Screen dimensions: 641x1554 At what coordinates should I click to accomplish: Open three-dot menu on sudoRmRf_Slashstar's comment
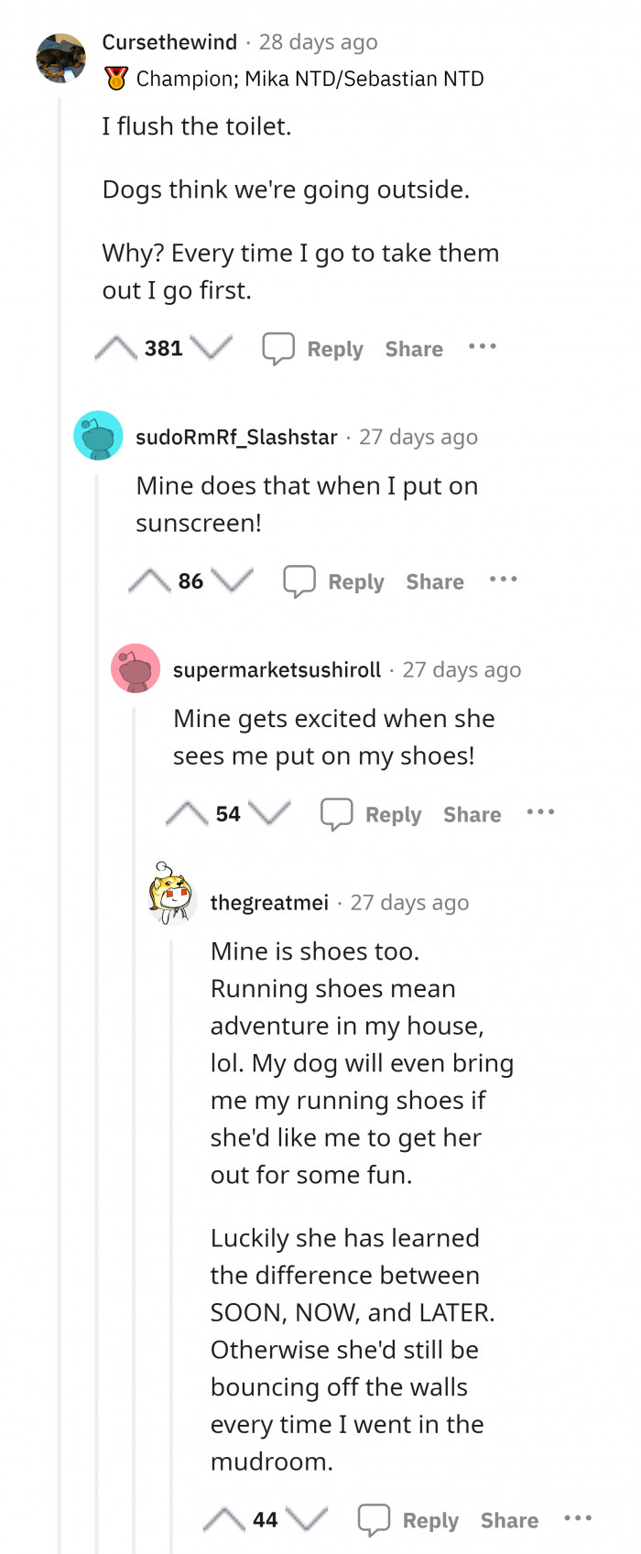(504, 580)
